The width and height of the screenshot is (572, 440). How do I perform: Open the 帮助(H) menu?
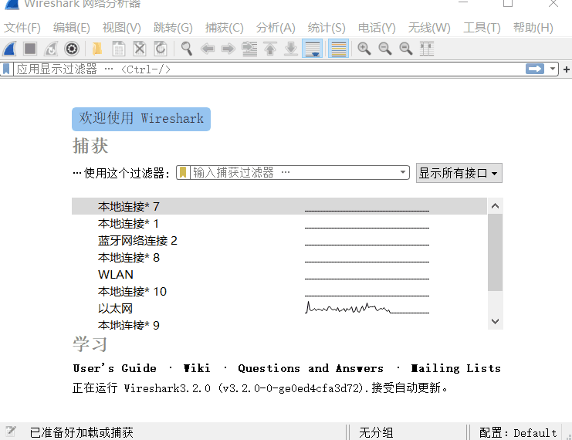(533, 28)
